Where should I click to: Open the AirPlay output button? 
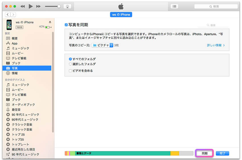[x=67, y=7]
